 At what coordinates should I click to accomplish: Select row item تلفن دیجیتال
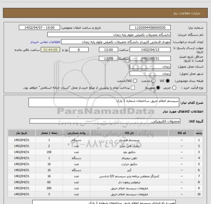(x=129, y=158)
